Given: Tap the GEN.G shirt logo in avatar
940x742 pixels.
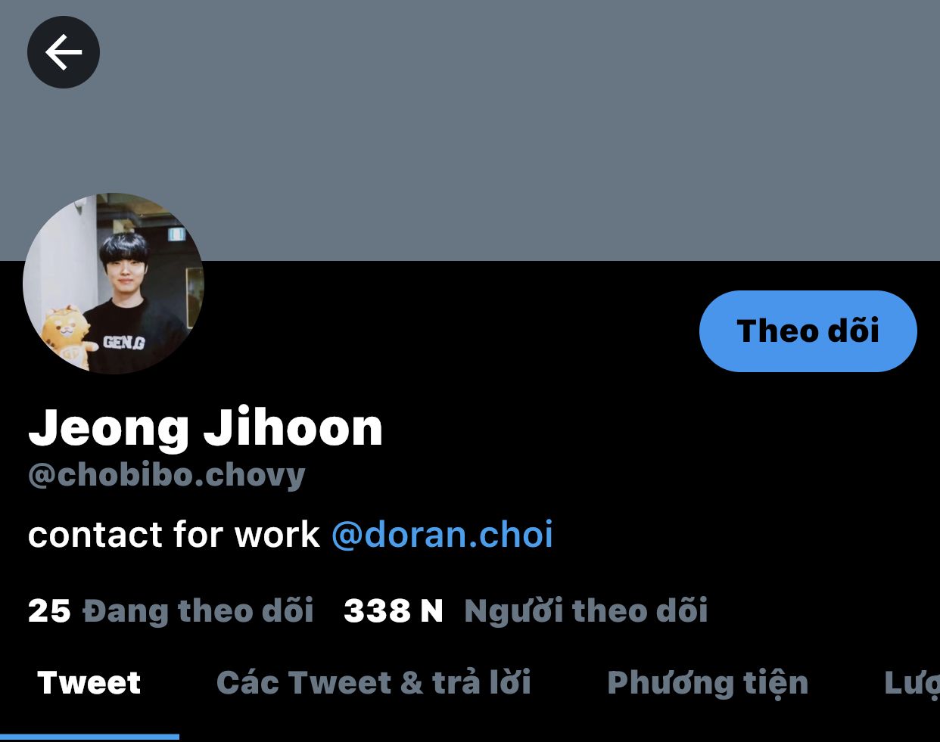Looking at the screenshot, I should click(x=124, y=343).
